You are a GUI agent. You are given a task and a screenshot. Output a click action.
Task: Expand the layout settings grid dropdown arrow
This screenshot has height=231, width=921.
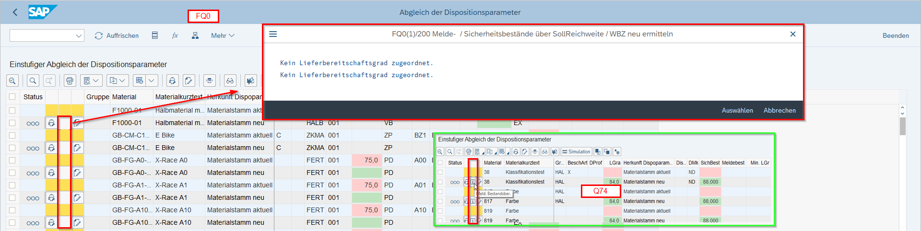(152, 81)
